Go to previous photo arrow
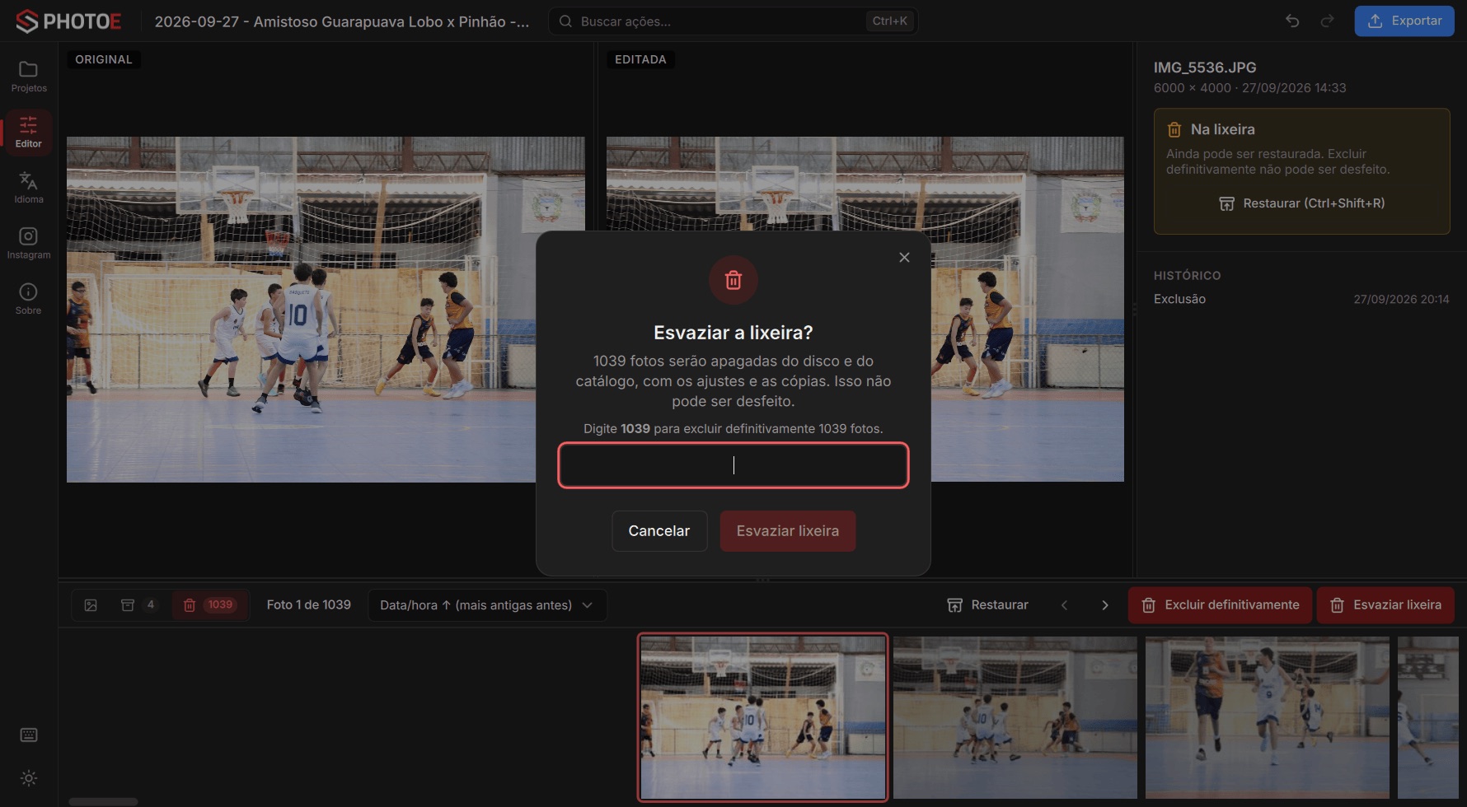Screen dimensions: 1467x807 [x=1065, y=605]
